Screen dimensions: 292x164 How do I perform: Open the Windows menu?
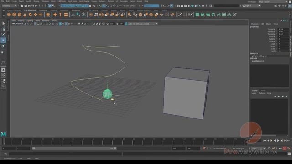point(45,1)
